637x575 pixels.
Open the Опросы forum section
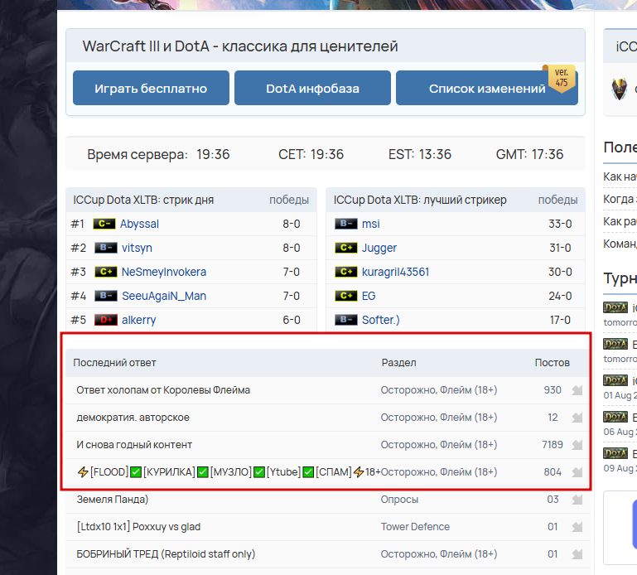pos(399,500)
